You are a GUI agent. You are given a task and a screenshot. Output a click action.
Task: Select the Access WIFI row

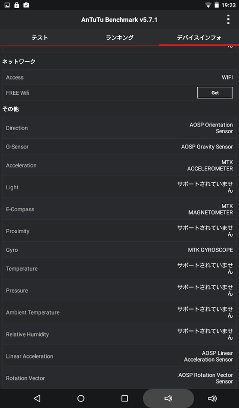pyautogui.click(x=119, y=78)
